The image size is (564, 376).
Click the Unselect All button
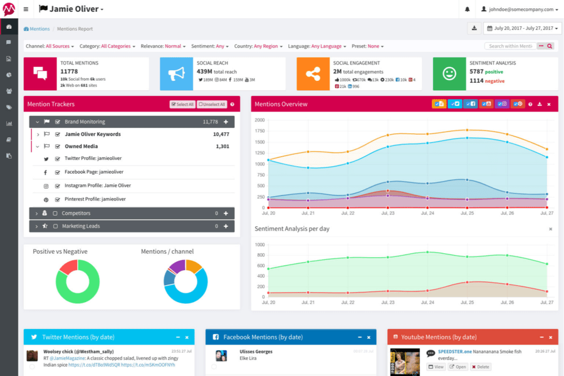(x=212, y=105)
